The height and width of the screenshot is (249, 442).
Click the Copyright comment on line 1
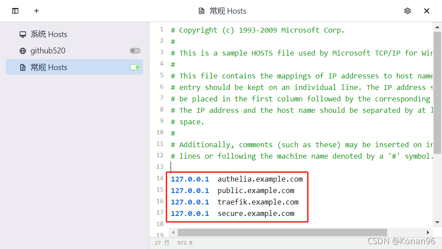258,30
